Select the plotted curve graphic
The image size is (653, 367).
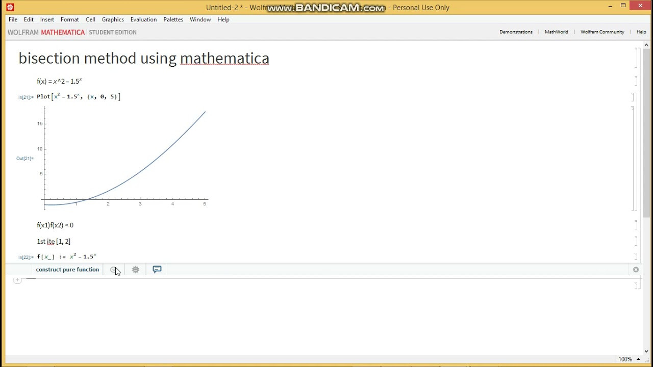coord(125,157)
